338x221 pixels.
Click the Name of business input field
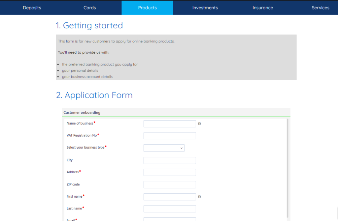[x=170, y=124]
